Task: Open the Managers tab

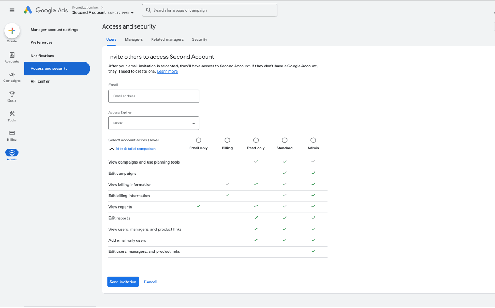Action: coord(134,39)
